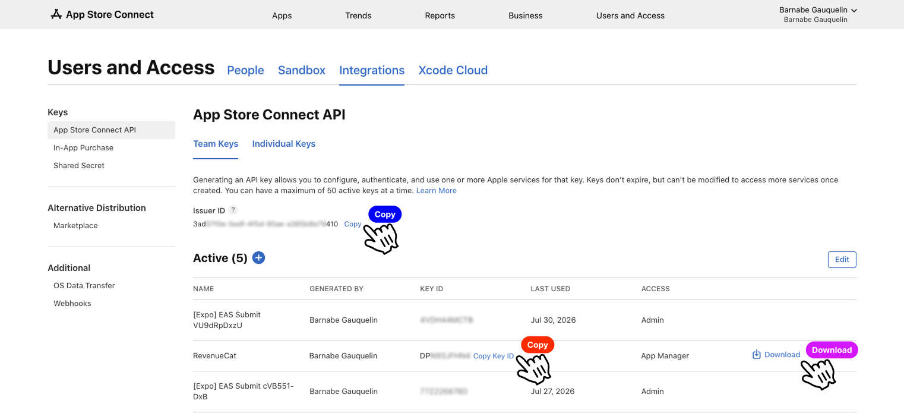
Task: Switch to the Individual Keys tab
Action: tap(284, 144)
